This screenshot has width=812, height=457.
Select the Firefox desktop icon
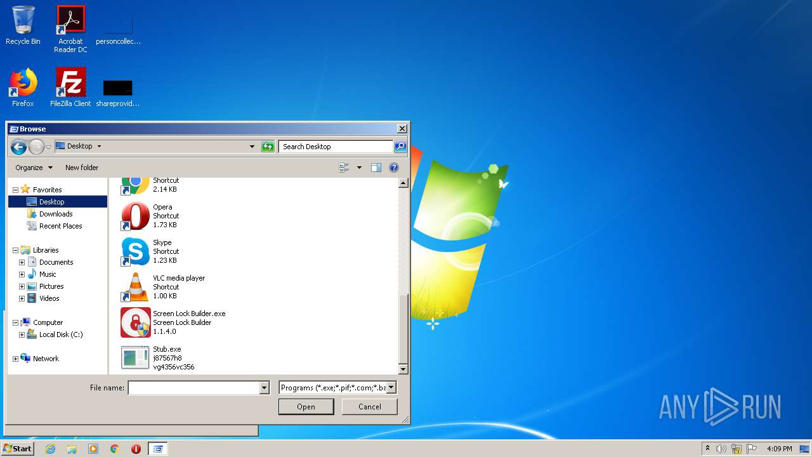pyautogui.click(x=23, y=88)
